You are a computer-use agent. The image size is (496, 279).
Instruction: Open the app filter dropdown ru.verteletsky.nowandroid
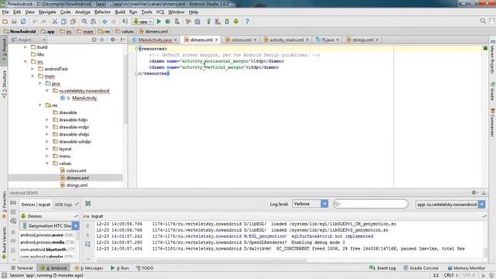pos(450,205)
